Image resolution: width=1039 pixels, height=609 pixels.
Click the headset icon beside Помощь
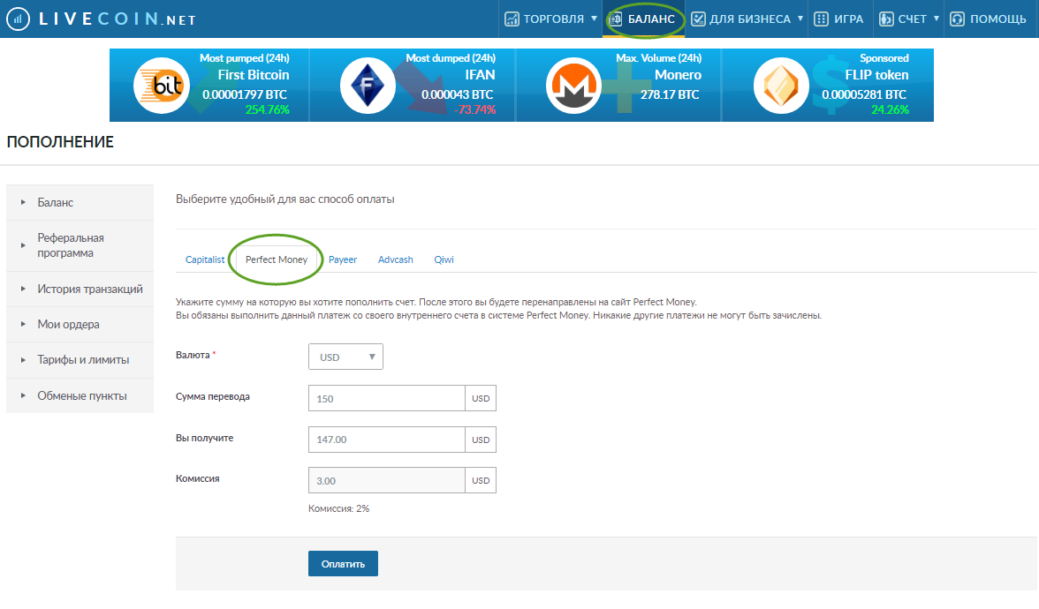(x=956, y=19)
